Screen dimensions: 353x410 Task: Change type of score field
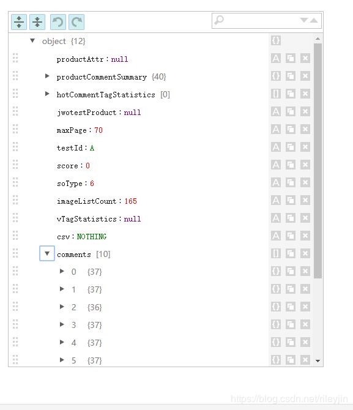[275, 165]
